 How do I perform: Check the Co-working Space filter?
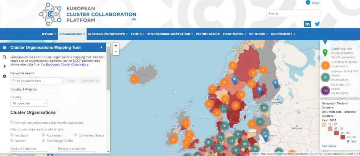tap(75, 135)
